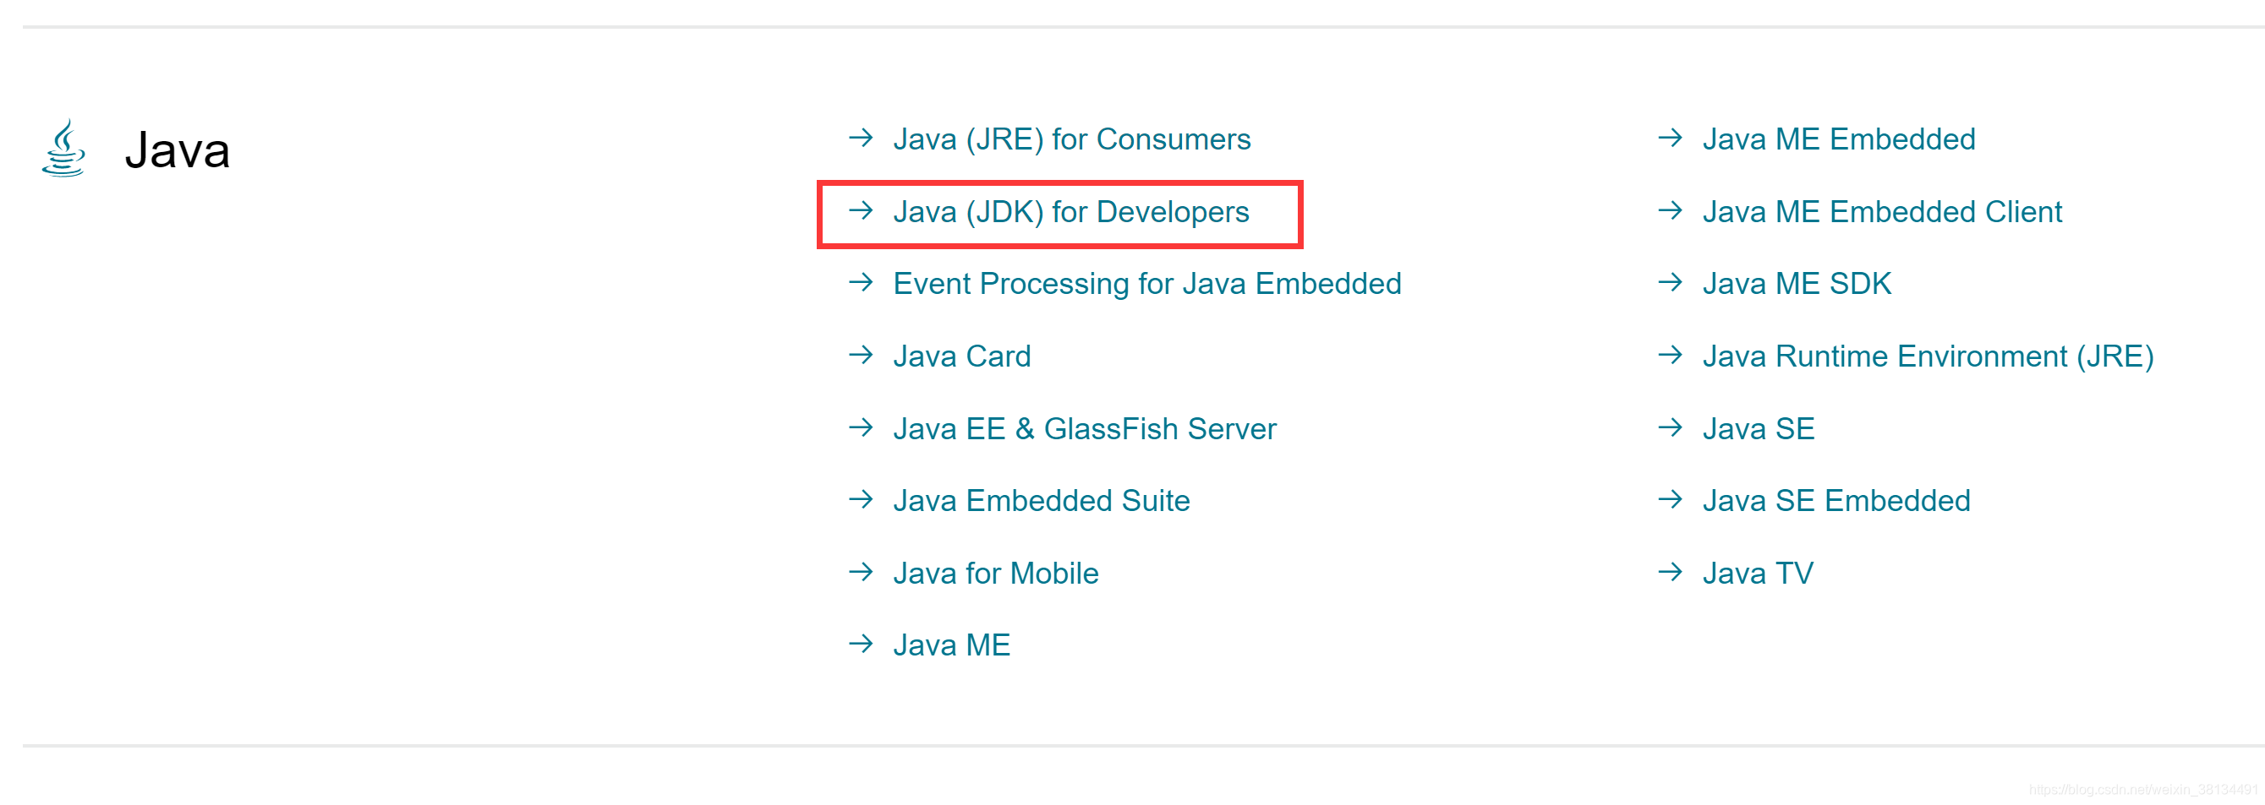Visit the Java Embedded Suite link

(1041, 501)
